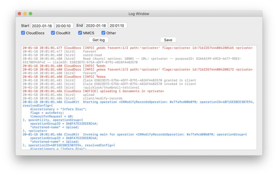Image resolution: width=278 pixels, height=176 pixels.
Task: Focus the Start date field
Action: pyautogui.click(x=42, y=26)
